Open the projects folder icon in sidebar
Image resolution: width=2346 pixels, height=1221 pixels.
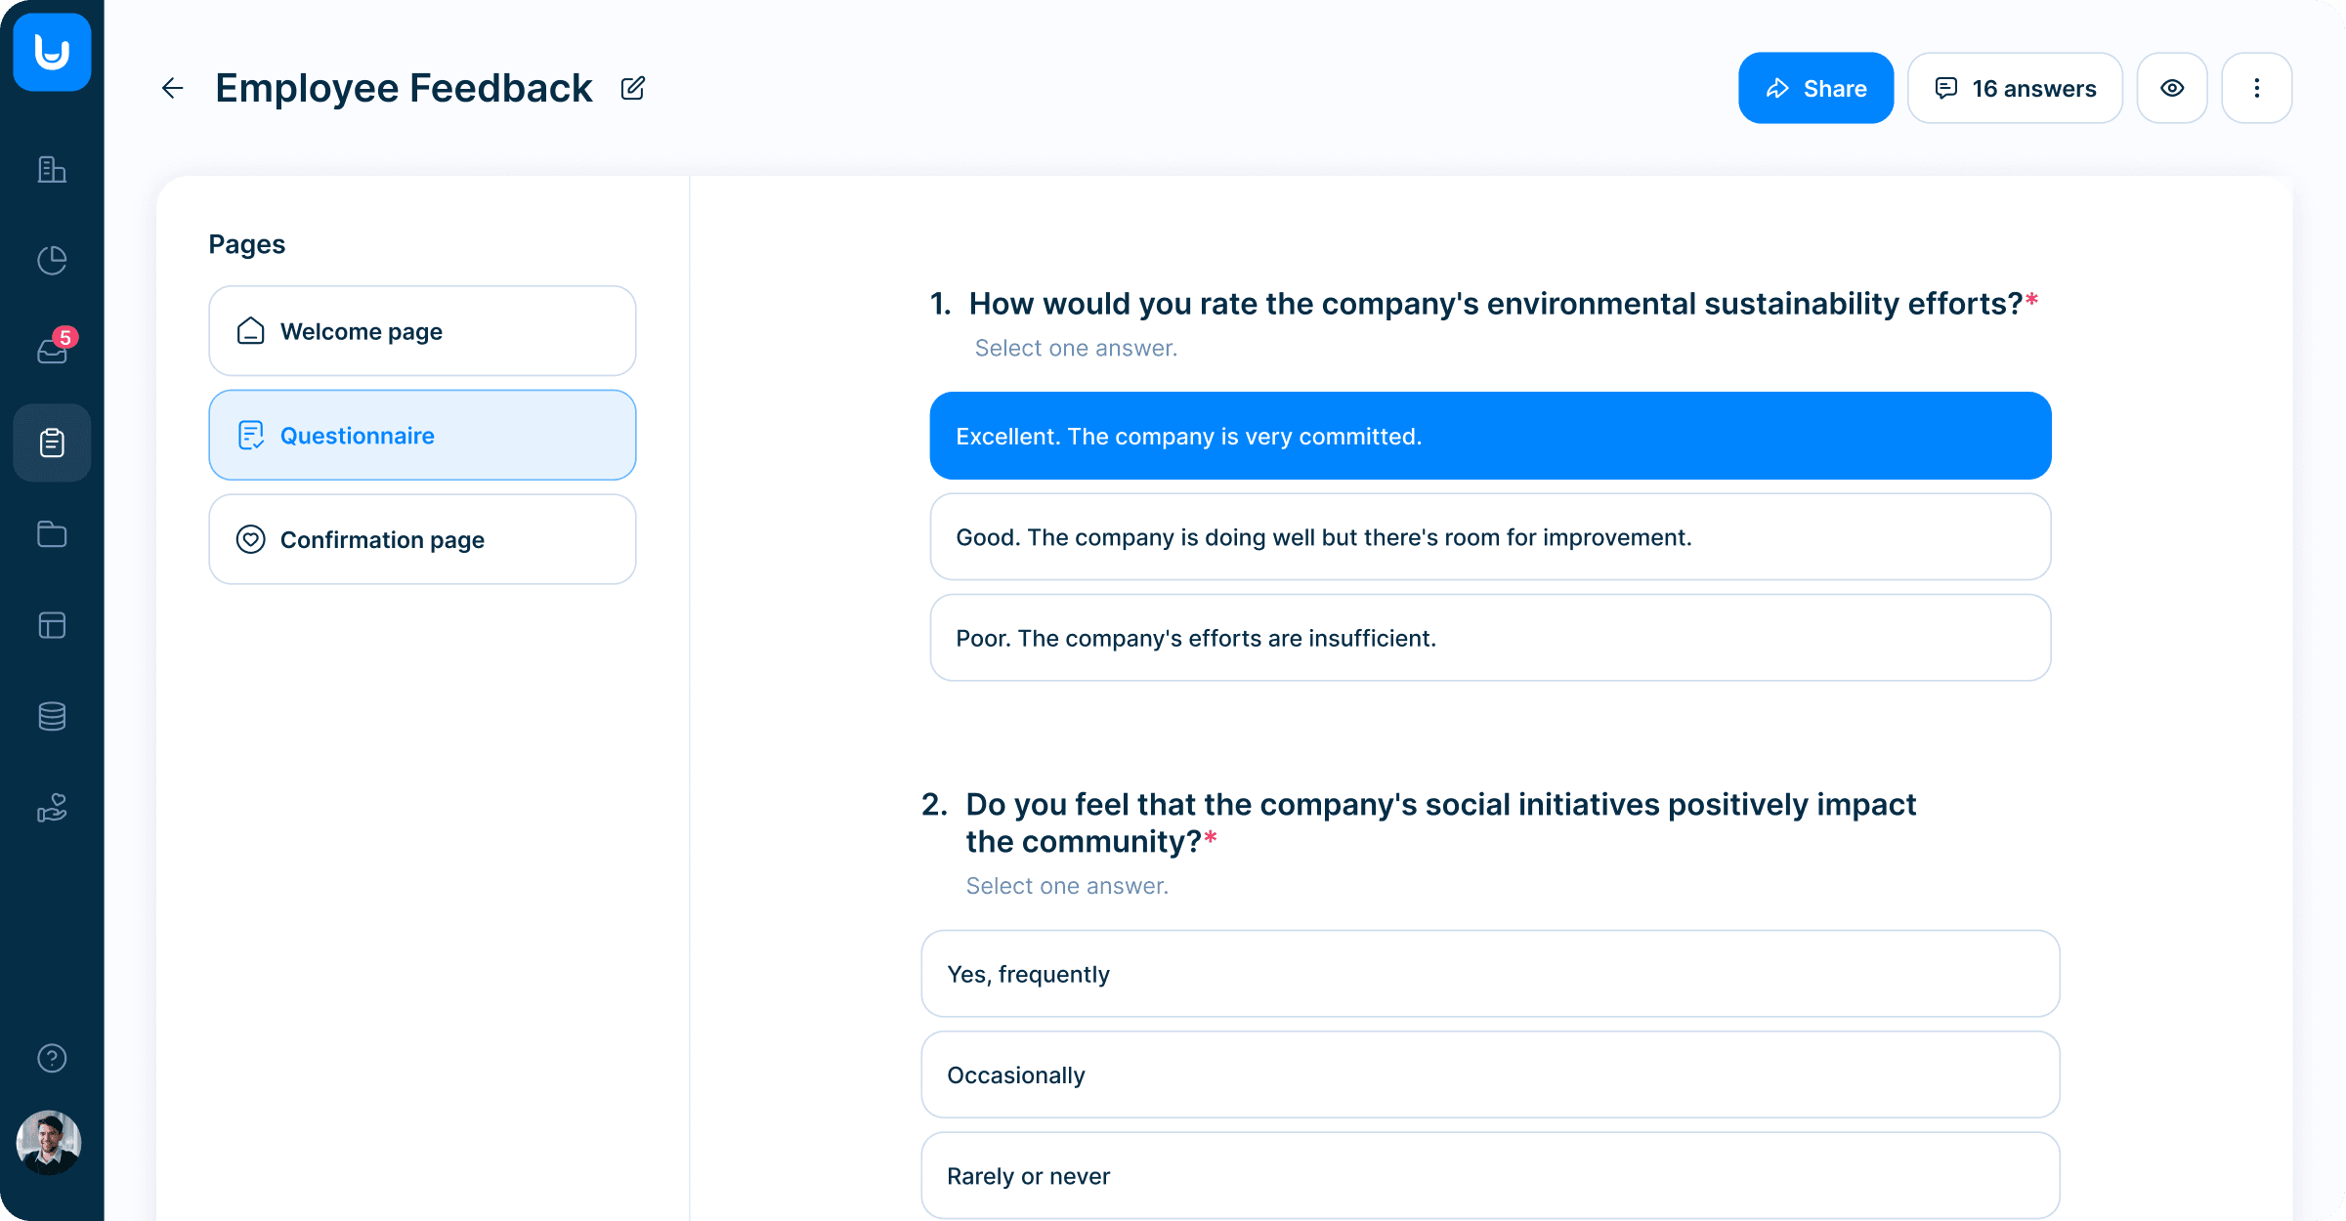[x=51, y=533]
